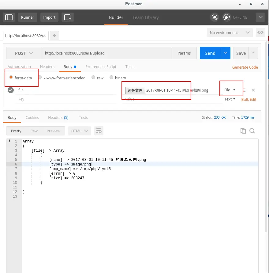Click the [type] => image/png line
This screenshot has width=269, height=273.
70,164
